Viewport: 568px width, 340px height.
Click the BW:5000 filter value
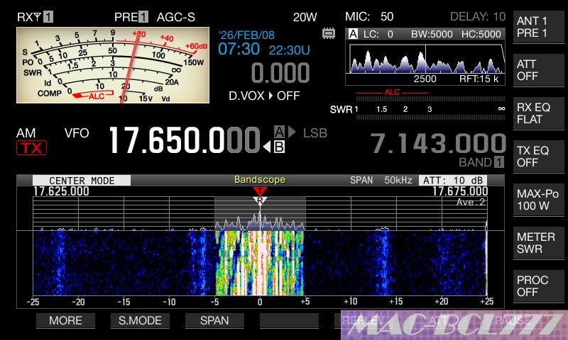[x=432, y=34]
